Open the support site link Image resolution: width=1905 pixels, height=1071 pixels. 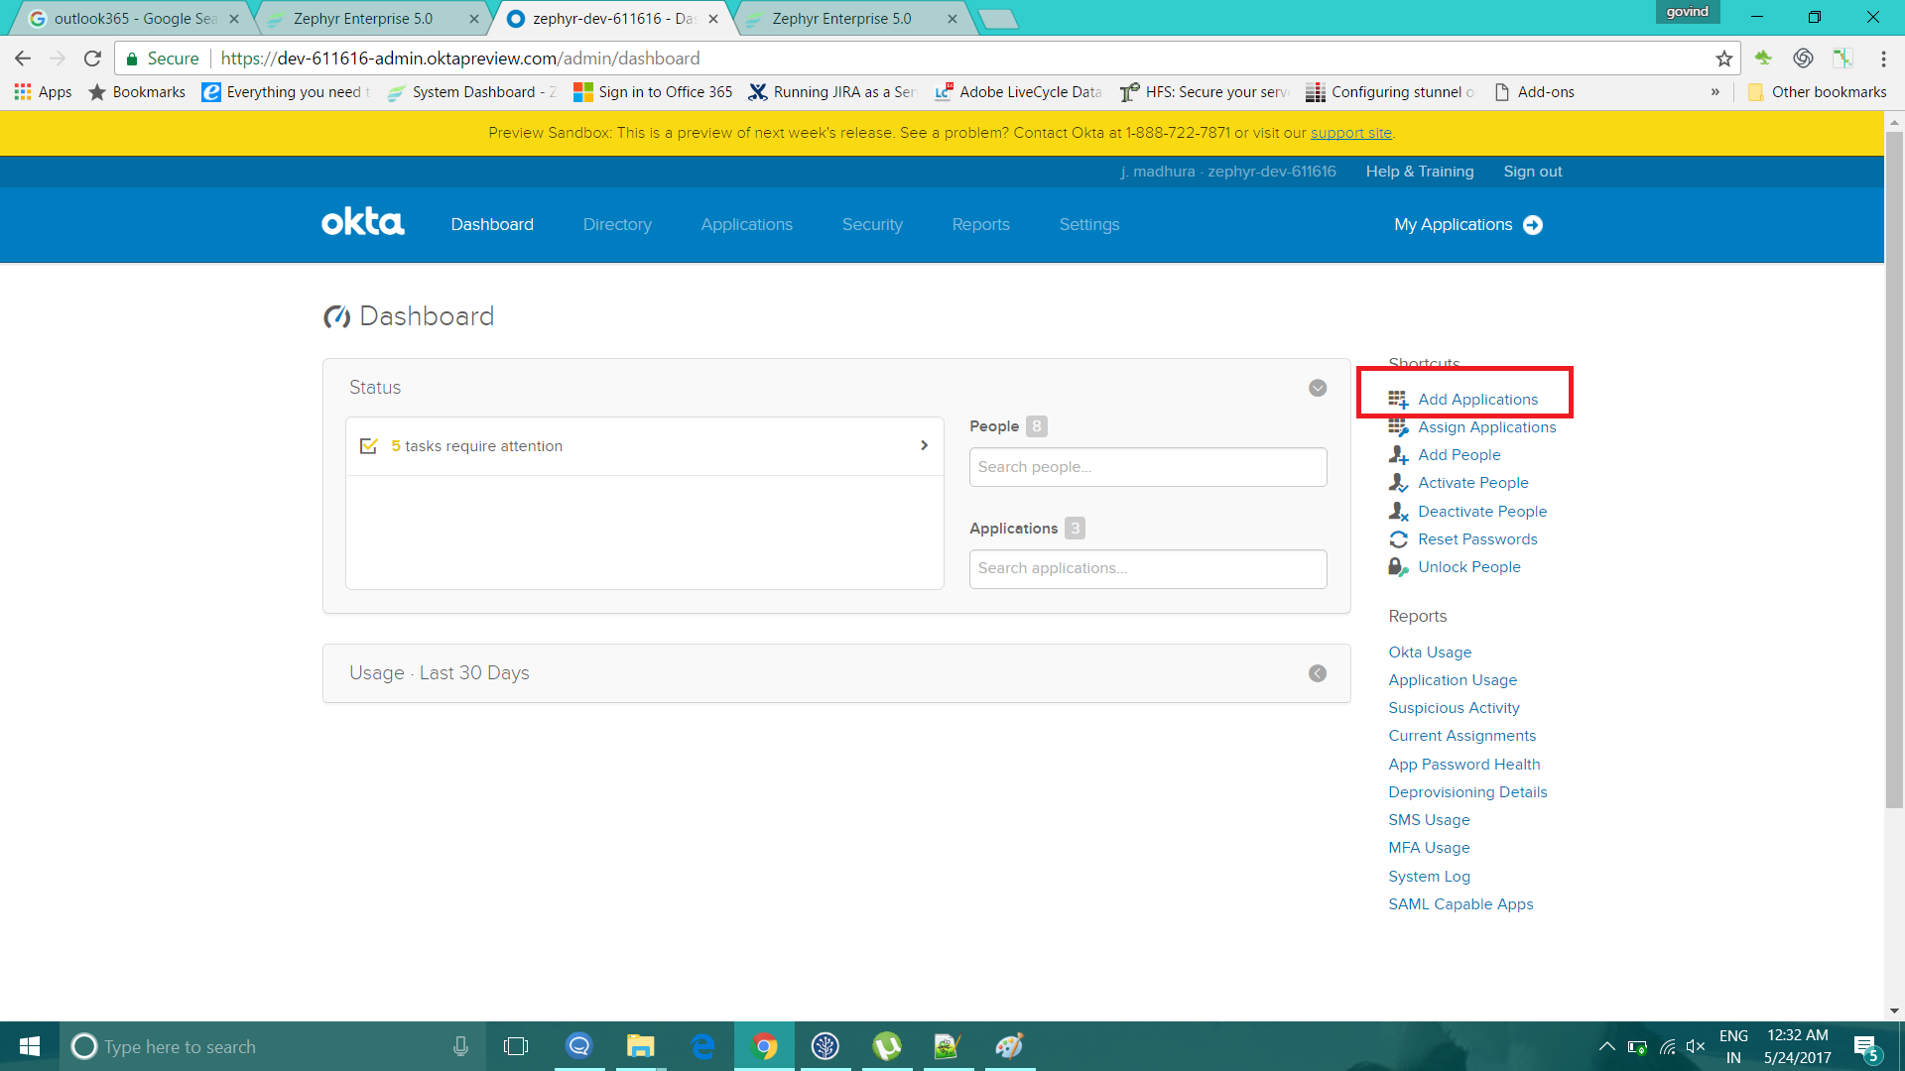click(x=1350, y=133)
